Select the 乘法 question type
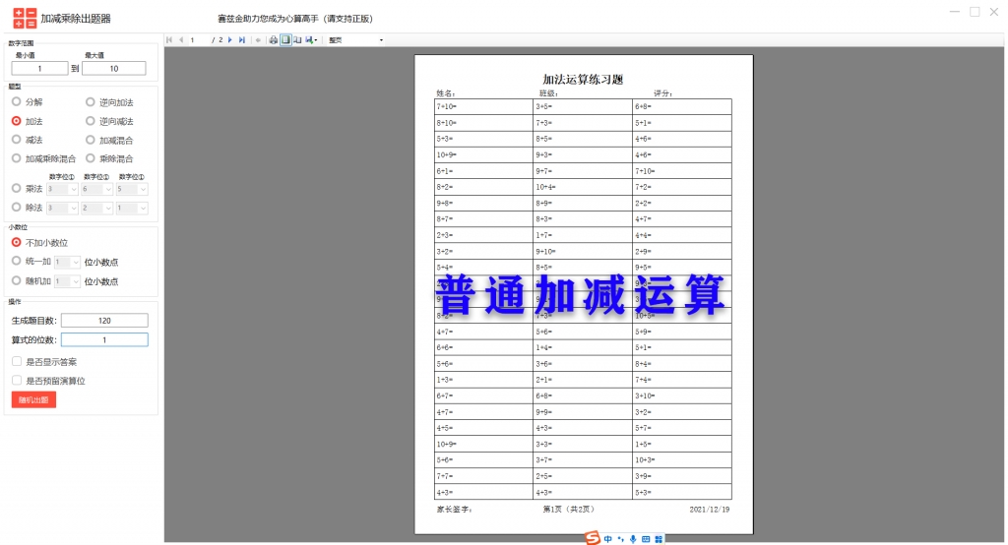This screenshot has height=545, width=1008. (x=27, y=189)
